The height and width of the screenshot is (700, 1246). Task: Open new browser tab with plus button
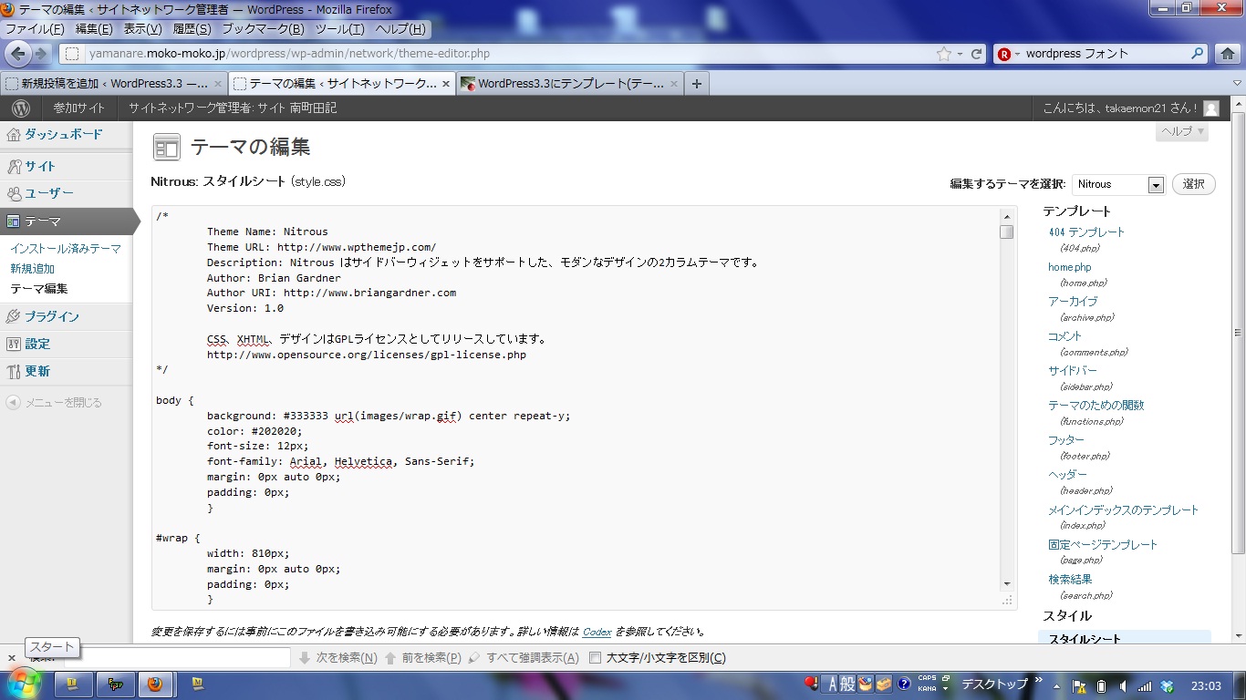coord(697,84)
